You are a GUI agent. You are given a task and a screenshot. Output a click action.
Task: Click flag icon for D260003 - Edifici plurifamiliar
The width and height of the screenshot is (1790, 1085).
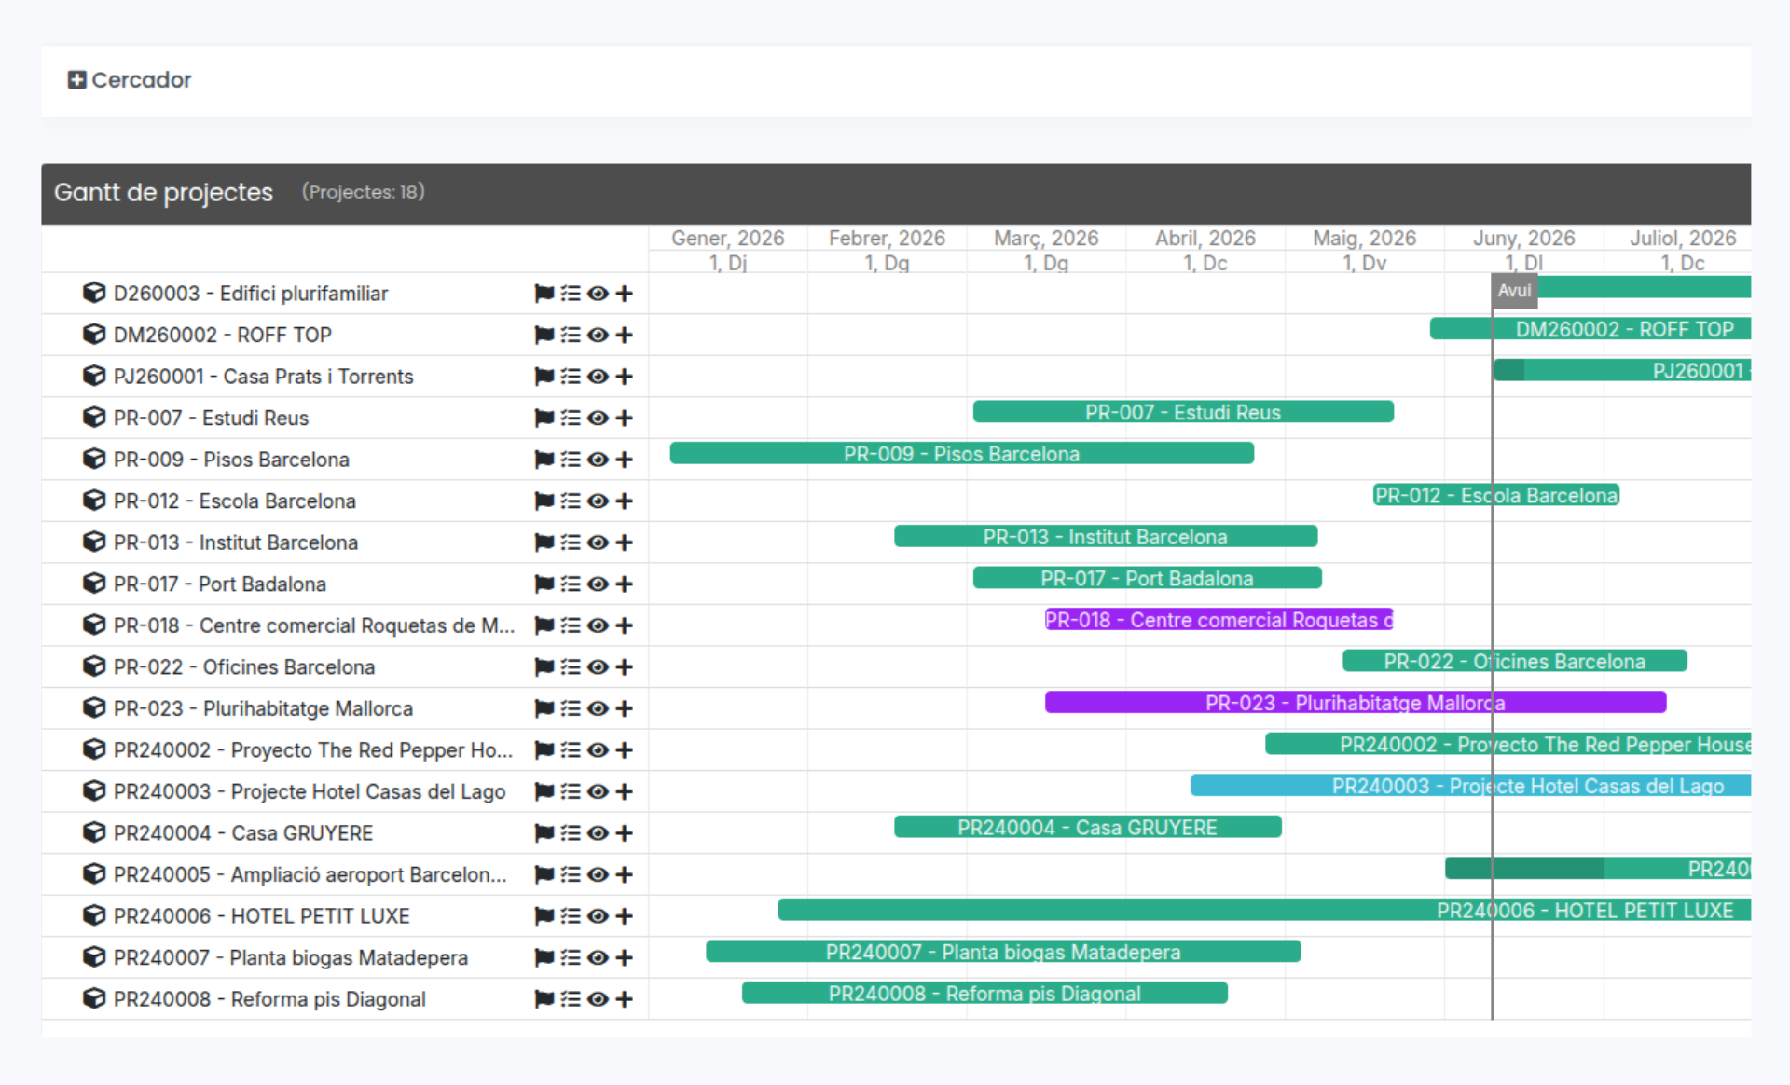point(544,294)
